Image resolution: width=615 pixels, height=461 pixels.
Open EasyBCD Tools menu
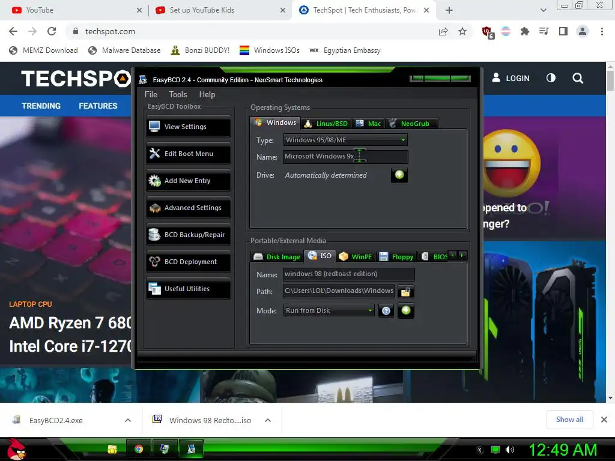[x=178, y=94]
